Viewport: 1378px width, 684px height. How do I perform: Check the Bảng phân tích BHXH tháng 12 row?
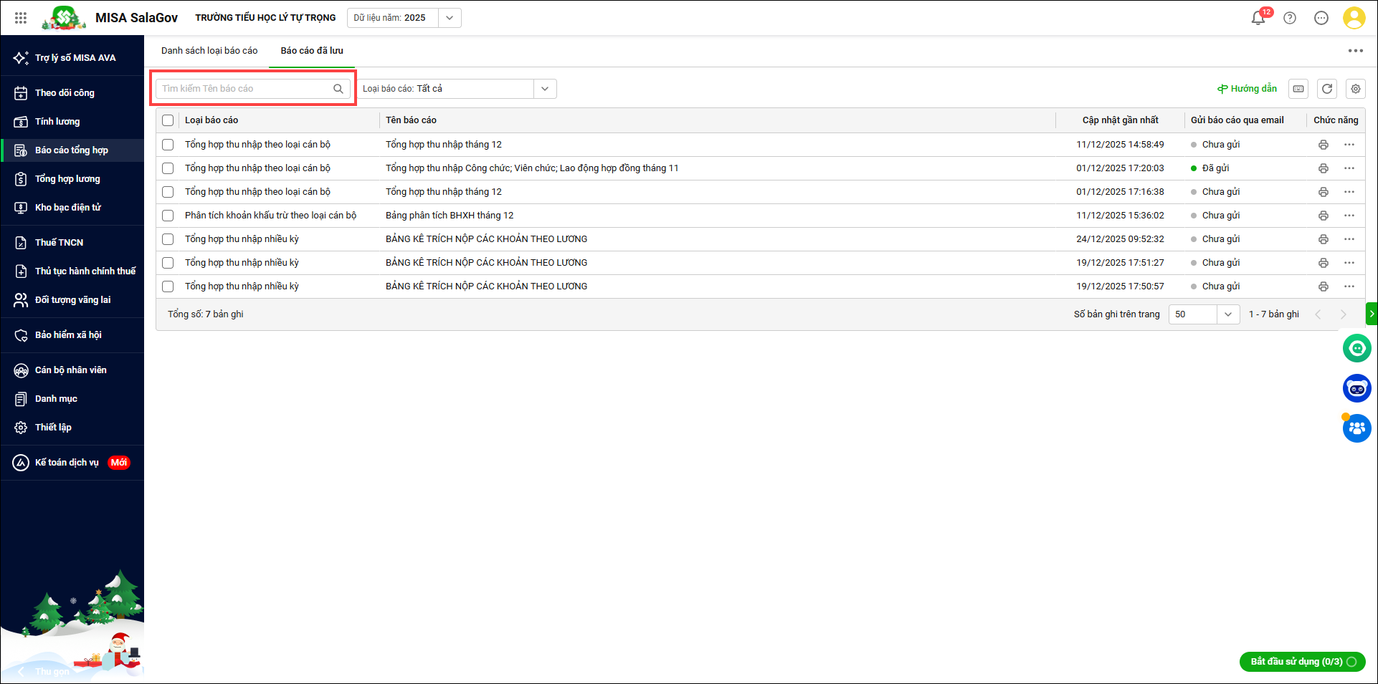pyautogui.click(x=168, y=216)
